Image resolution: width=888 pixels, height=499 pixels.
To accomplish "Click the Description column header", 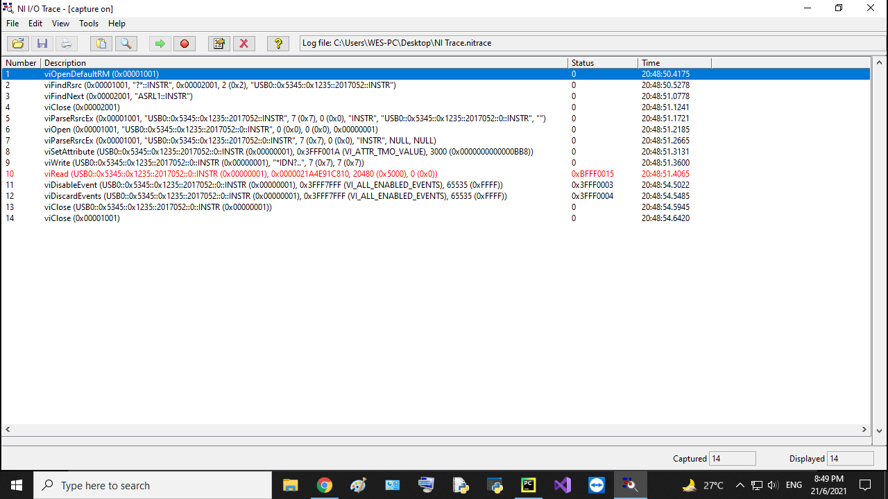I will click(x=304, y=62).
